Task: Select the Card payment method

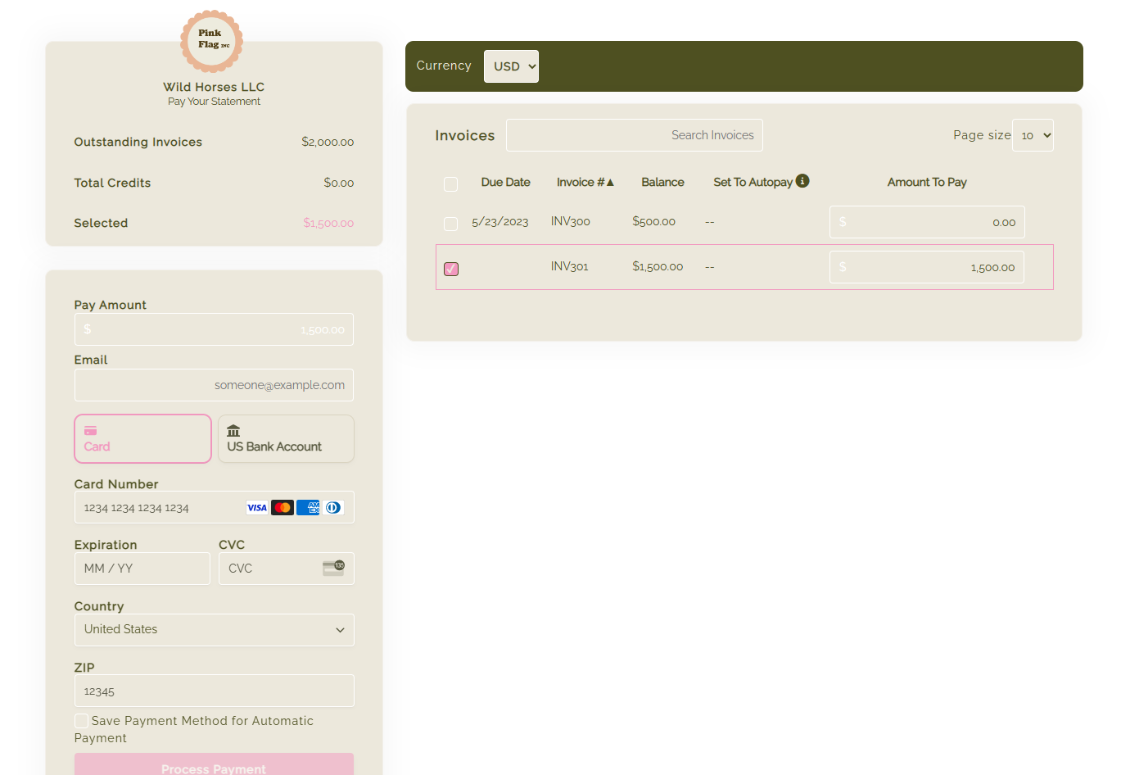Action: (x=142, y=438)
